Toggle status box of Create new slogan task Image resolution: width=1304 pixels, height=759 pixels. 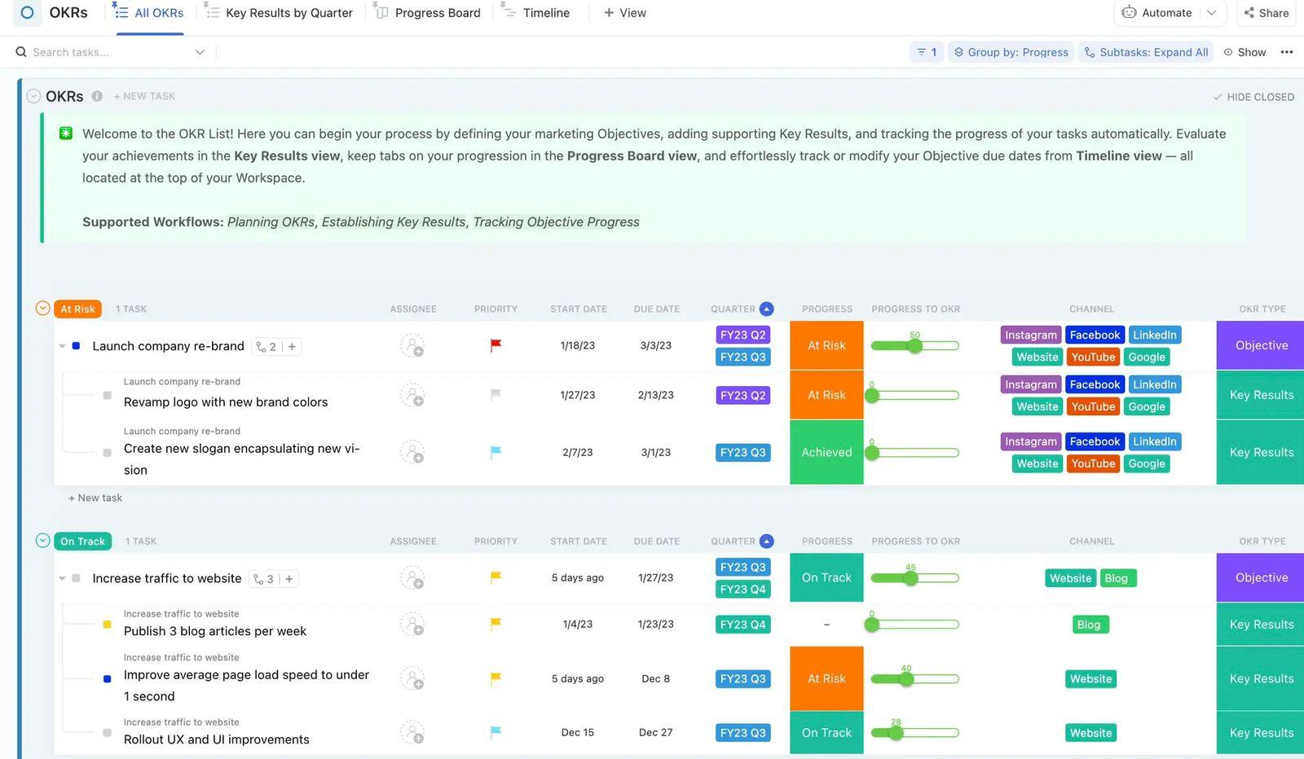click(x=107, y=453)
